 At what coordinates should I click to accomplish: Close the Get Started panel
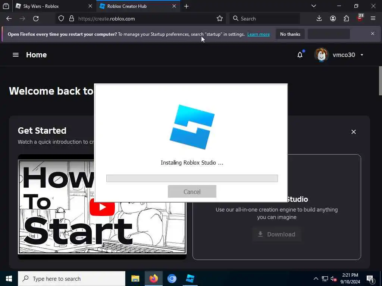pos(354,132)
